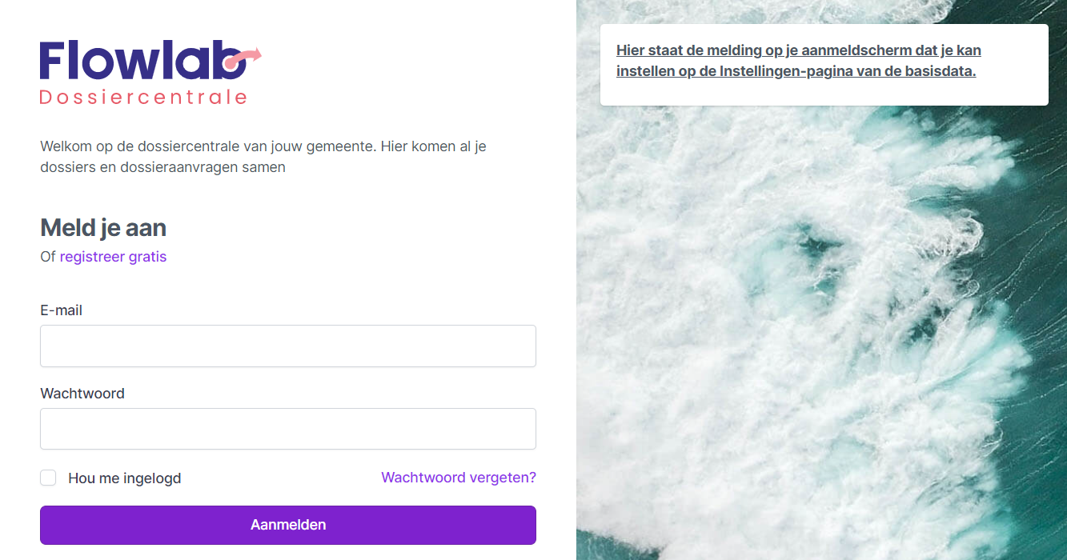Screen dimensions: 1067x560
Task: Focus the E-mail input field
Action: pyautogui.click(x=288, y=346)
